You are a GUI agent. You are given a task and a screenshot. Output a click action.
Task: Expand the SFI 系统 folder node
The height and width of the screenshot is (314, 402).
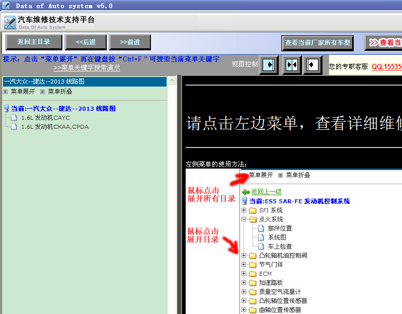(x=244, y=210)
